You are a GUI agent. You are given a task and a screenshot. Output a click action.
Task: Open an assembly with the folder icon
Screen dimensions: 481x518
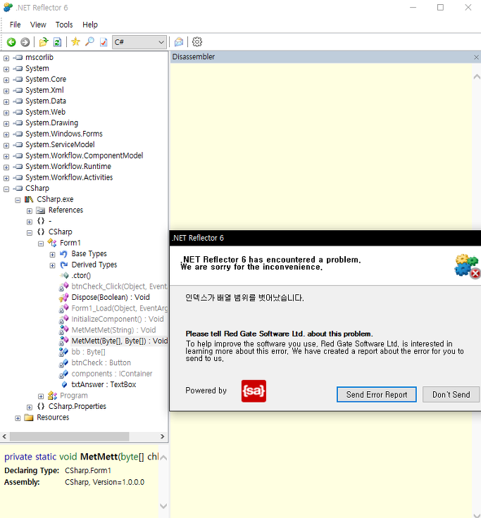(44, 42)
